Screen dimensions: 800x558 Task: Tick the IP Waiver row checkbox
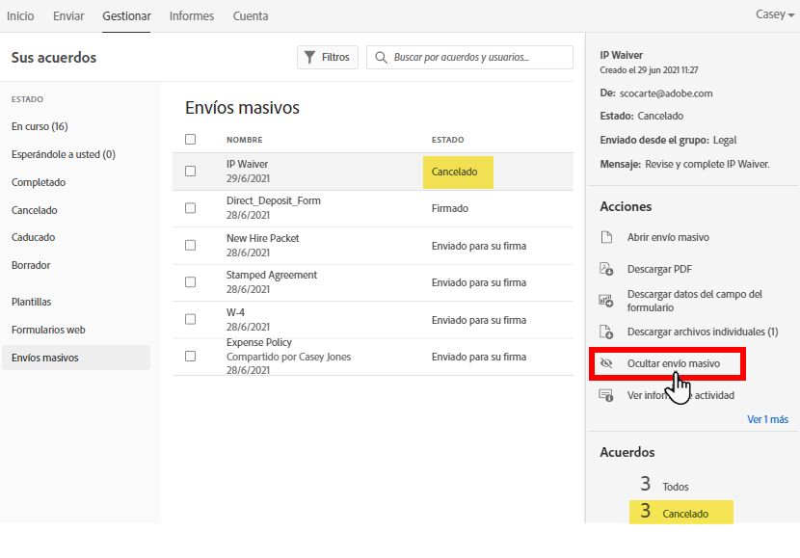[190, 172]
